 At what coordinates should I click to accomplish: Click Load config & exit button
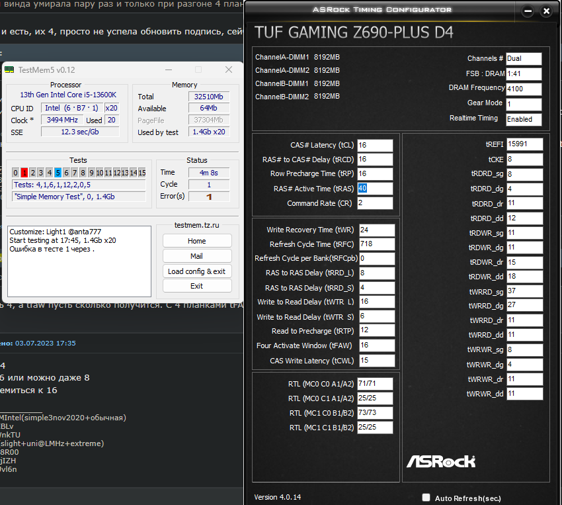pyautogui.click(x=197, y=271)
